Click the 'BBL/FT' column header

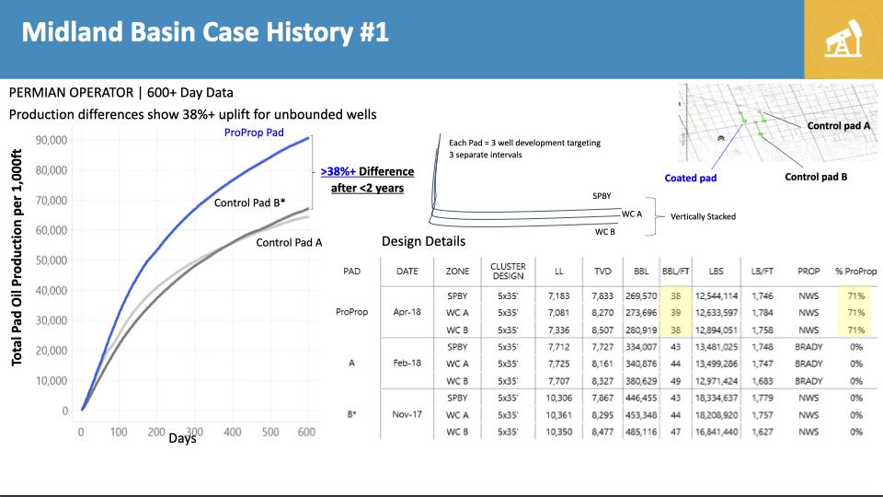click(675, 271)
